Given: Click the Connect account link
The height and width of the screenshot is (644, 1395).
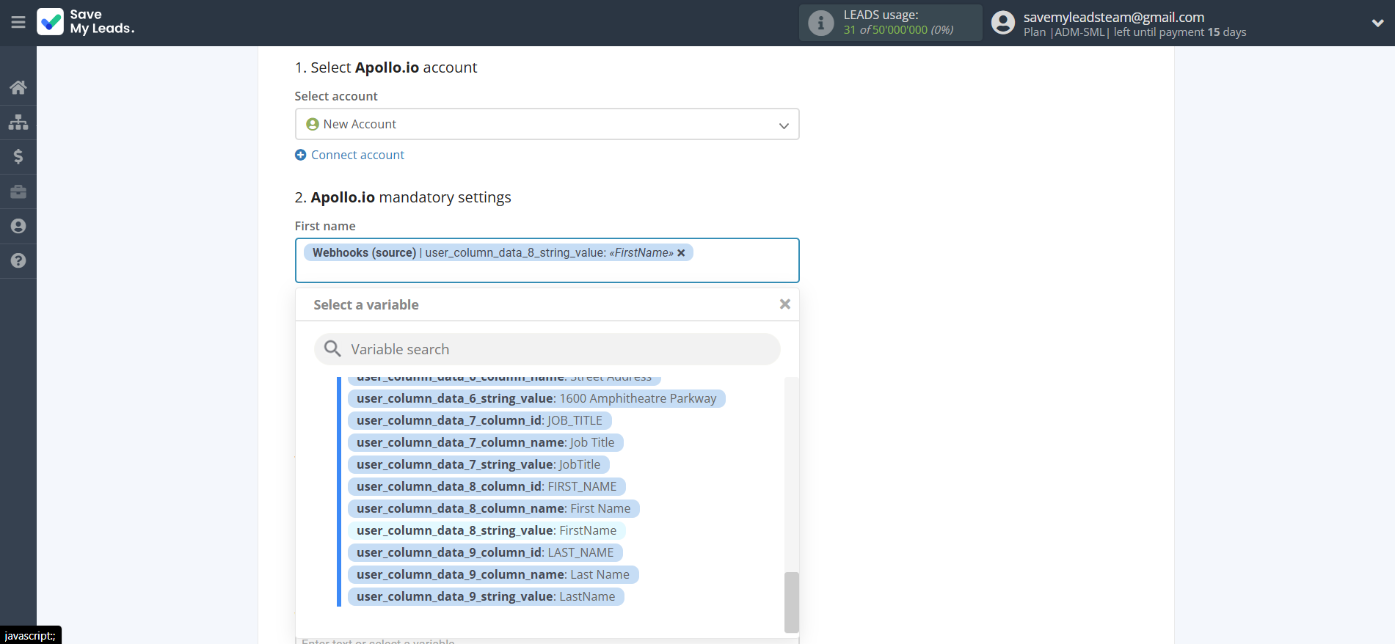Looking at the screenshot, I should click(357, 155).
